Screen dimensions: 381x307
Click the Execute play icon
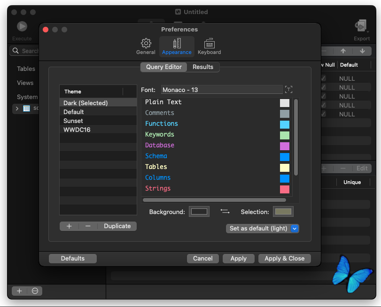[x=22, y=26]
